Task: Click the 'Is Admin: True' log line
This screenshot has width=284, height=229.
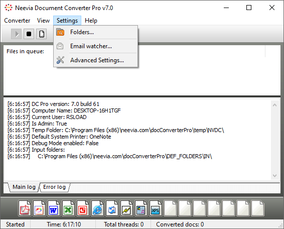Action: coord(37,124)
